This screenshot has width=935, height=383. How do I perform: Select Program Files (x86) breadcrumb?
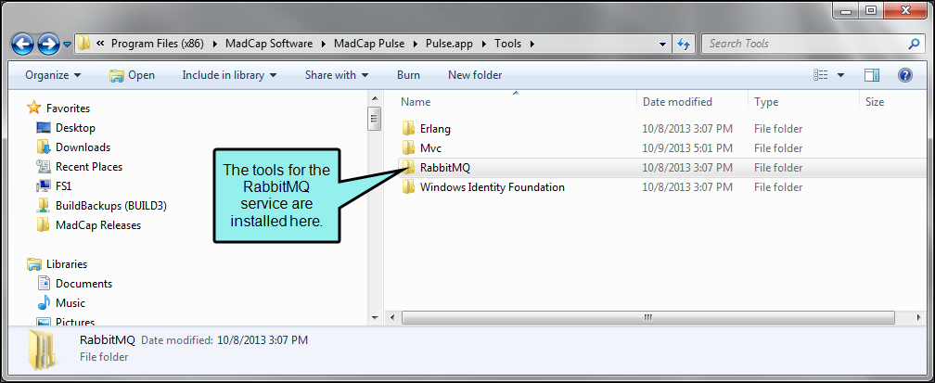coord(158,44)
